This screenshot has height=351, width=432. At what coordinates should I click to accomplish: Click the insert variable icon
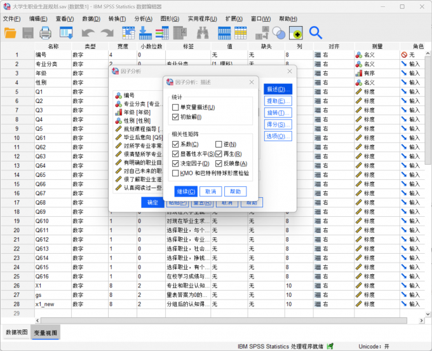point(241,33)
